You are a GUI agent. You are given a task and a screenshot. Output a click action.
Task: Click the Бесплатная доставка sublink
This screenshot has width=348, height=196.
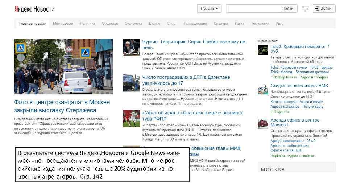click(x=312, y=72)
